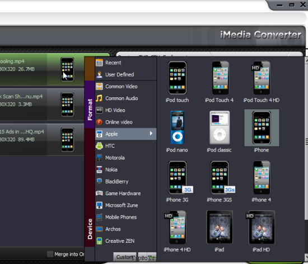
Task: Select the Scan Sh...nu.mp4 file name
Action: click(21, 97)
